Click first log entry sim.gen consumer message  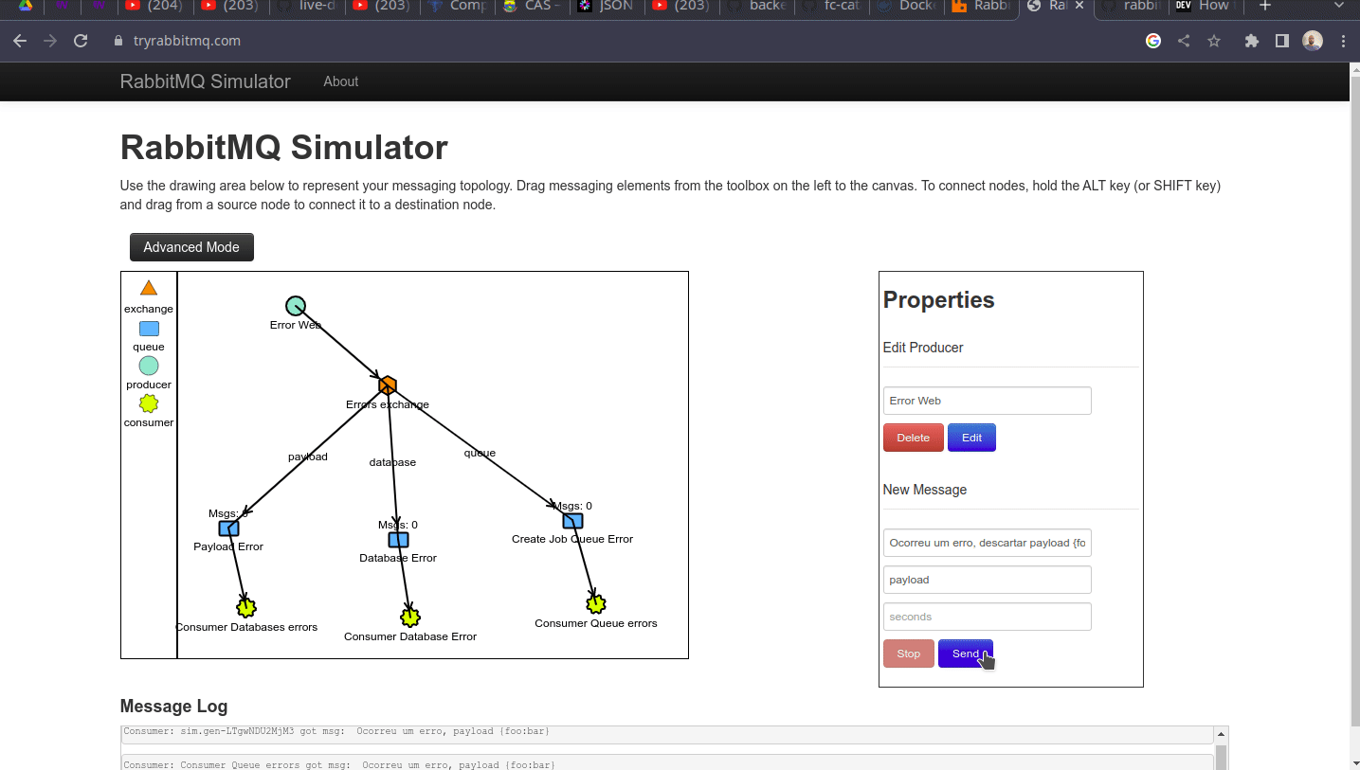click(x=667, y=734)
